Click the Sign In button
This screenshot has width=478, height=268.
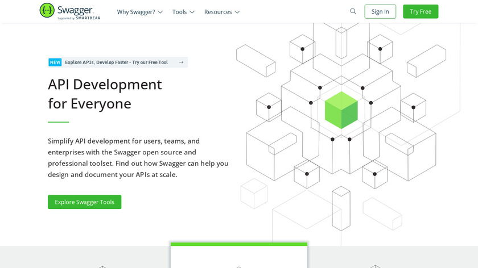[x=380, y=11]
